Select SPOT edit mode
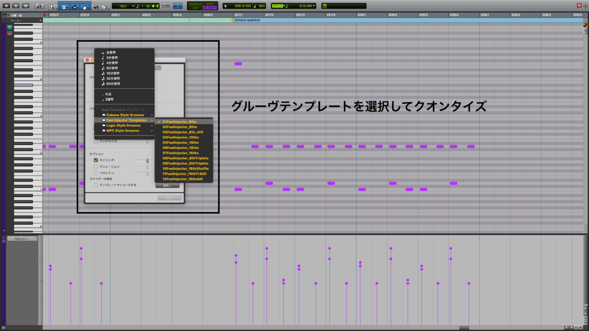Viewport: 589px width, 331px height. click(210, 4)
